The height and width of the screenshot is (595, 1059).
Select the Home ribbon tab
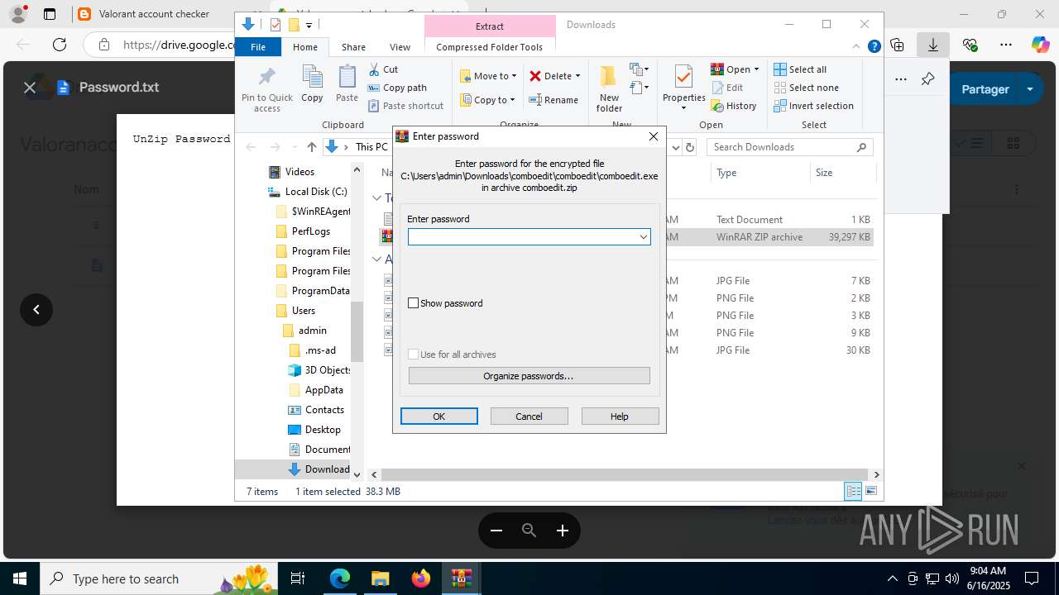coord(305,47)
